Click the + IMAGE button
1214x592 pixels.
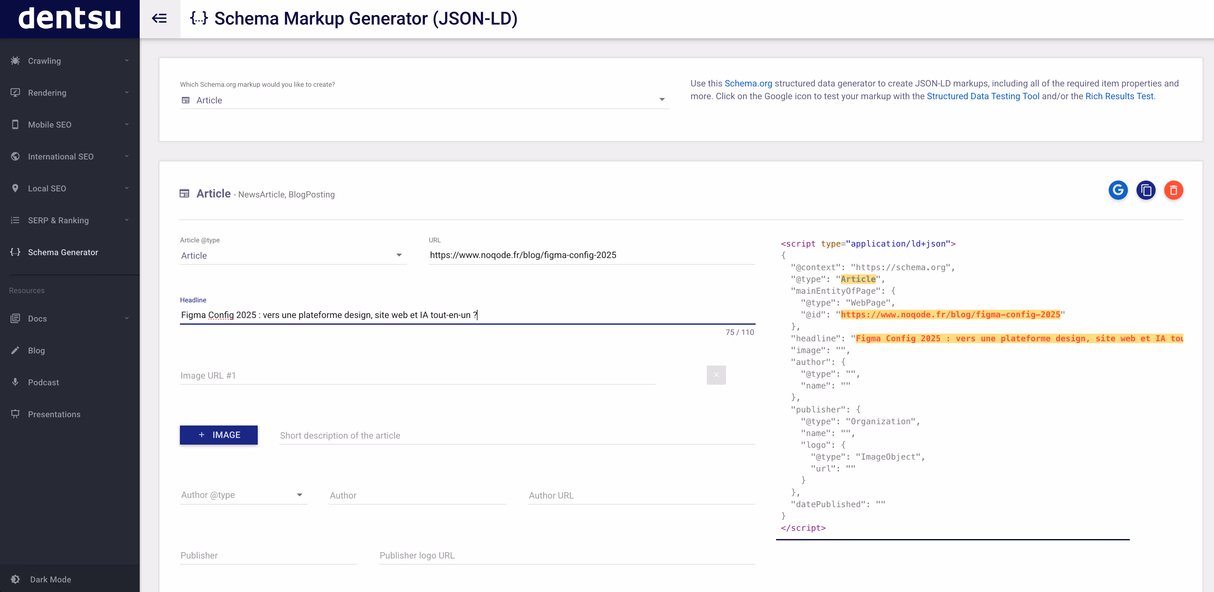point(219,434)
